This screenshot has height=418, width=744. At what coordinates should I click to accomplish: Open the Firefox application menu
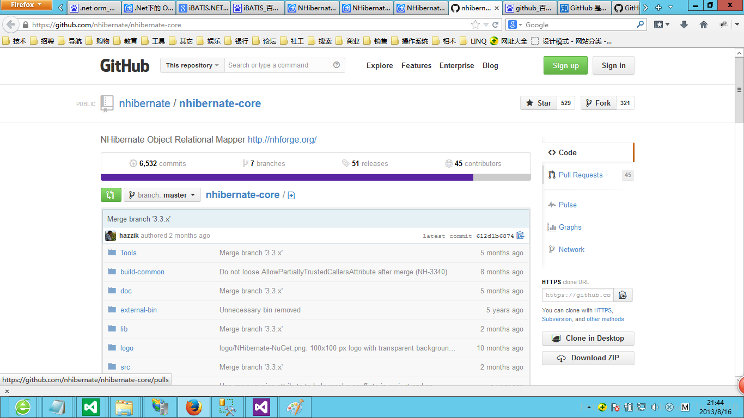(x=26, y=5)
